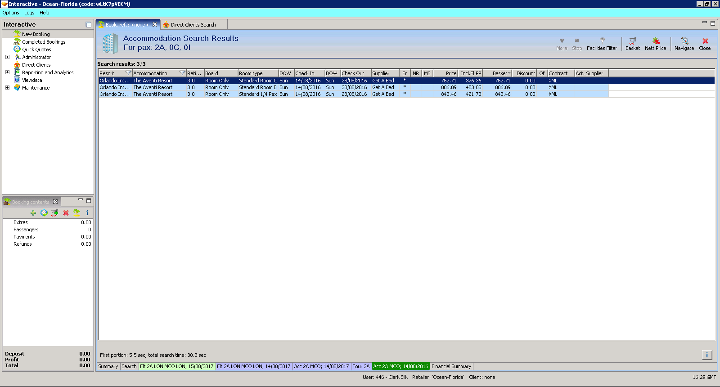
Task: Switch to the Financial Summary tab
Action: tap(451, 366)
